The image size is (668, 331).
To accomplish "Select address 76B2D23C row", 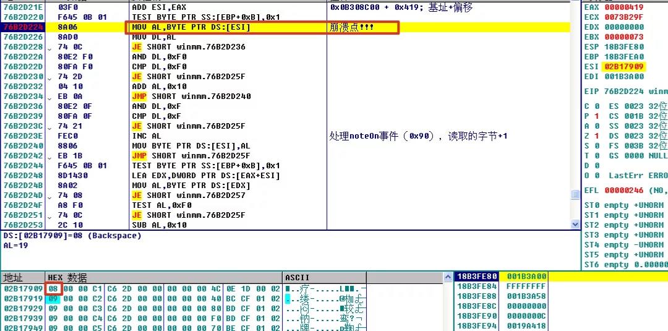I will 24,126.
